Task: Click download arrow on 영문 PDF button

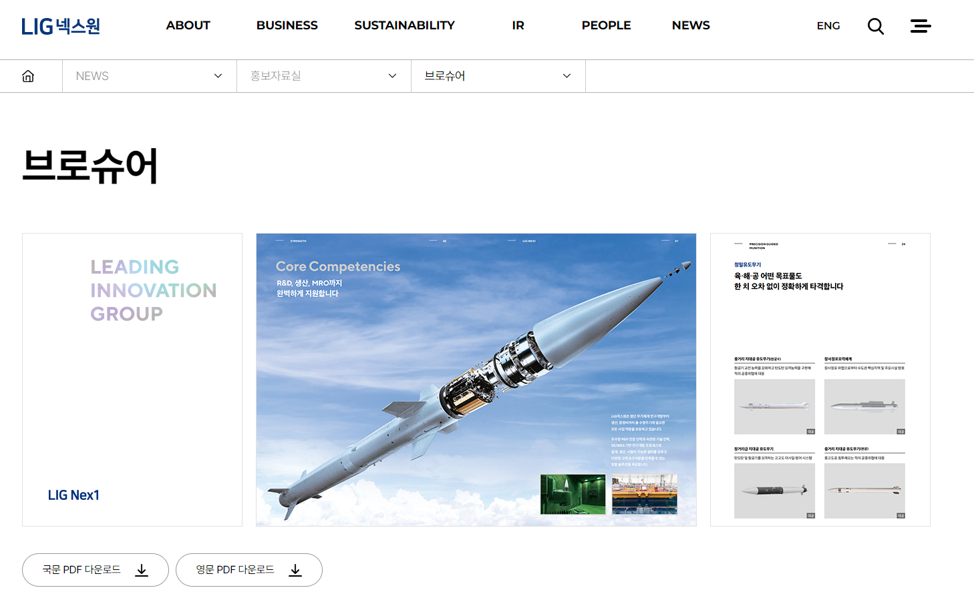Action: coord(295,570)
